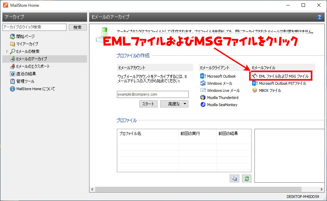
Task: Click the MBOX file box icon
Action: pyautogui.click(x=254, y=90)
